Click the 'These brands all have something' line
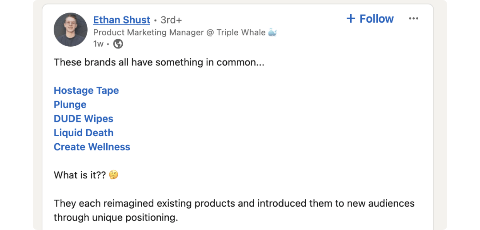 (159, 62)
